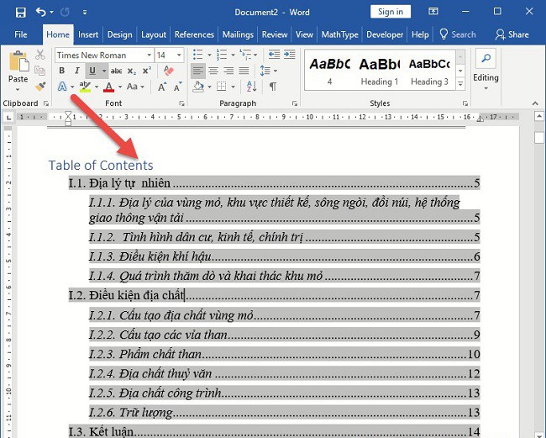
Task: Customize the Quick Access Toolbar
Action: (85, 13)
